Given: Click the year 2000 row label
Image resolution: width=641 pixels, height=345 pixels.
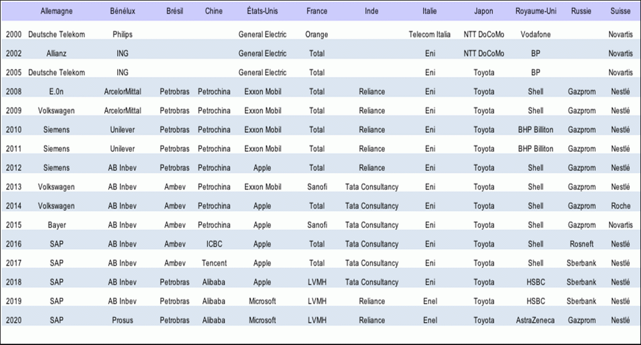Looking at the screenshot, I should point(13,34).
